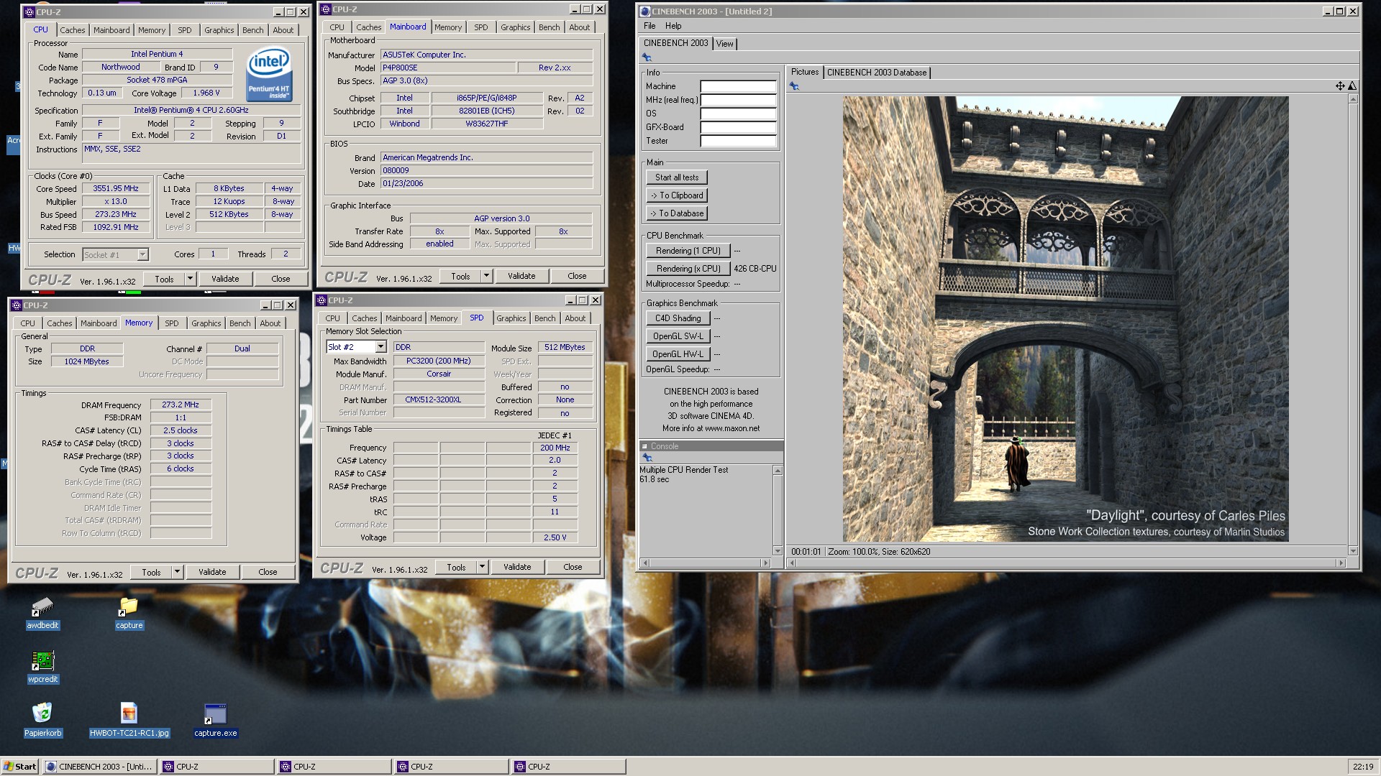Switch to Bench tab in CPU-Z Mainboard window
This screenshot has height=776, width=1381.
(x=549, y=27)
